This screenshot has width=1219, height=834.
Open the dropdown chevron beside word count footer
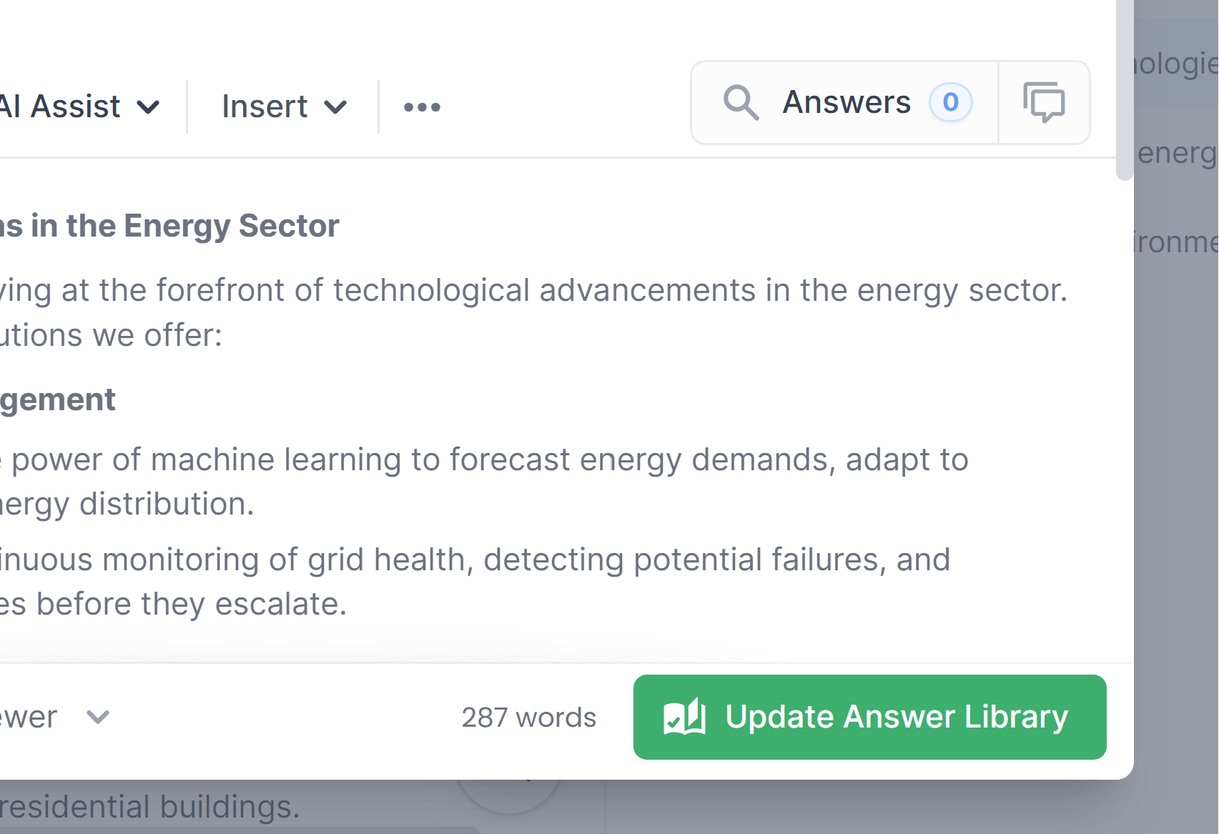pyautogui.click(x=98, y=717)
